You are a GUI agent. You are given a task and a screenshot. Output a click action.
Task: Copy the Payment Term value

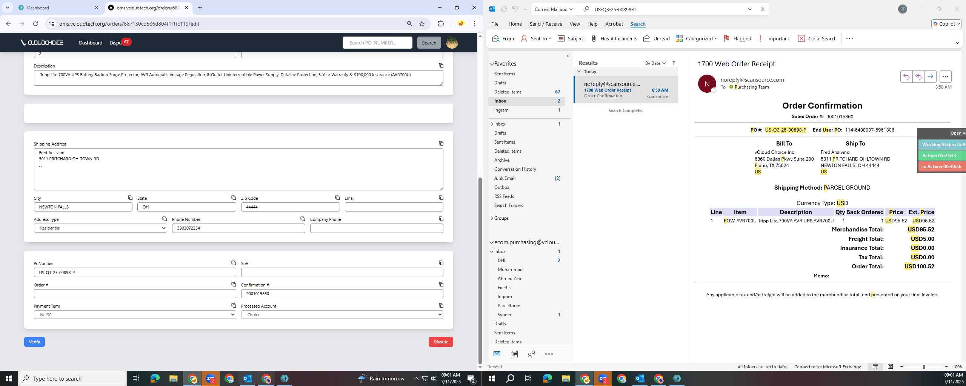point(234,306)
